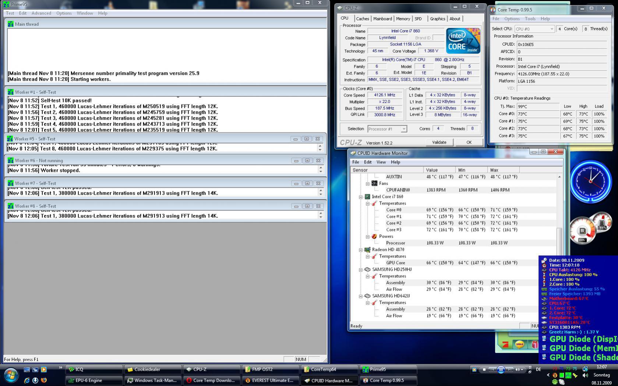The image size is (618, 386).
Task: Switch to EVEREST Ultimate taskbar button
Action: tap(271, 380)
